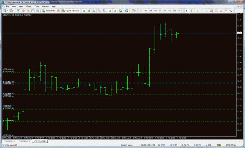Open the Data Window panel icon
245x148 pixels.
tap(24, 11)
